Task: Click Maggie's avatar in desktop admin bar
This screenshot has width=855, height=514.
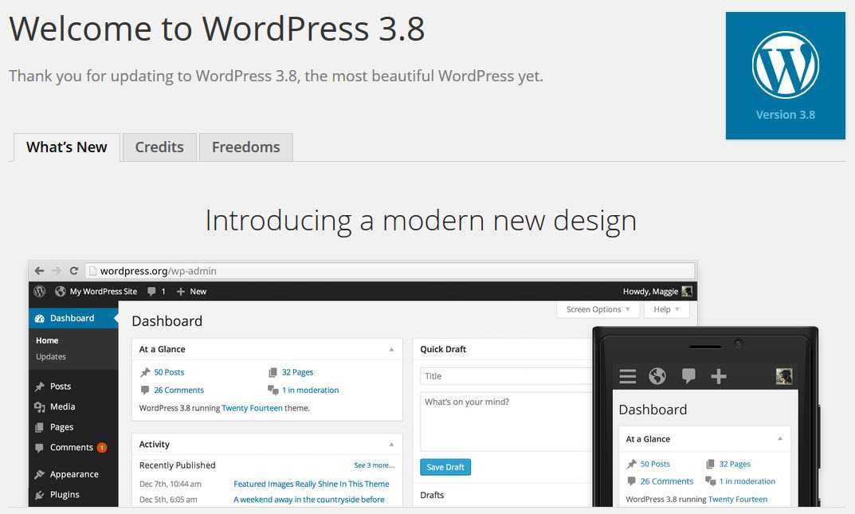Action: [x=687, y=292]
